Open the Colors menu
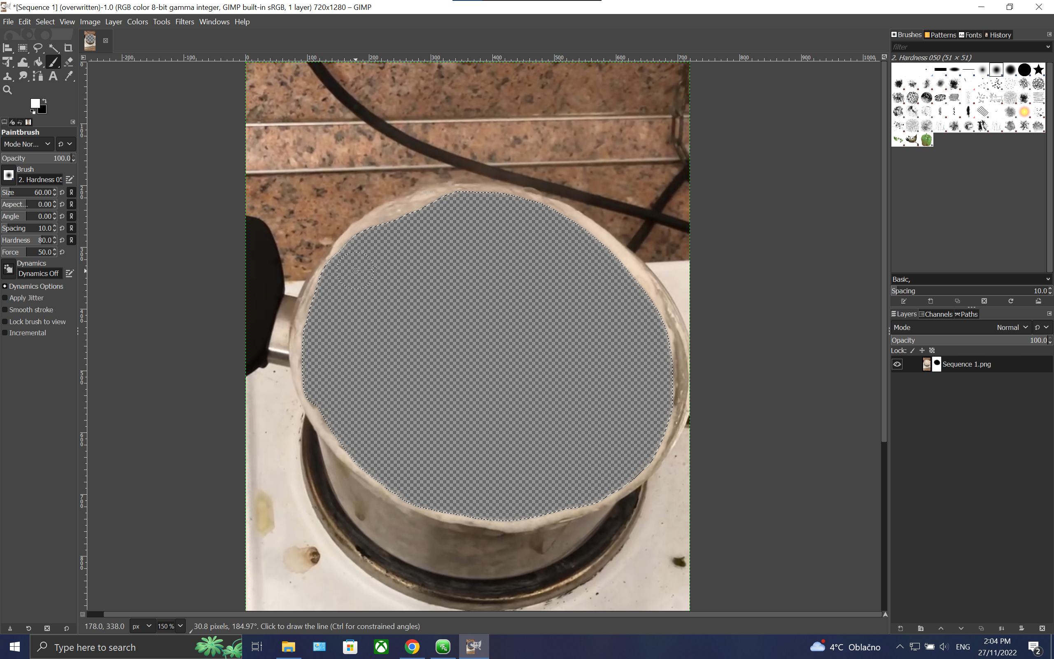The width and height of the screenshot is (1054, 659). click(x=138, y=22)
